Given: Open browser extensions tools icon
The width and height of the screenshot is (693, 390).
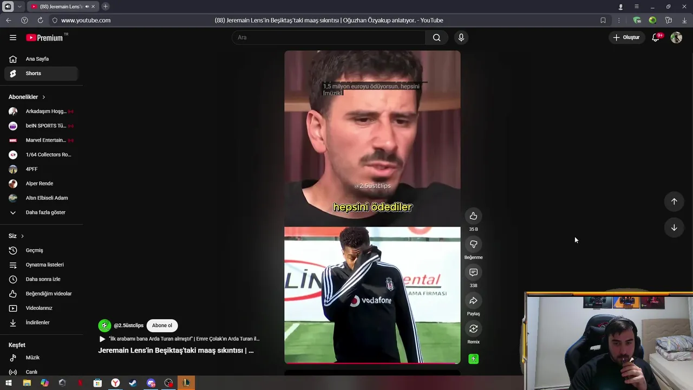Looking at the screenshot, I should point(669,20).
